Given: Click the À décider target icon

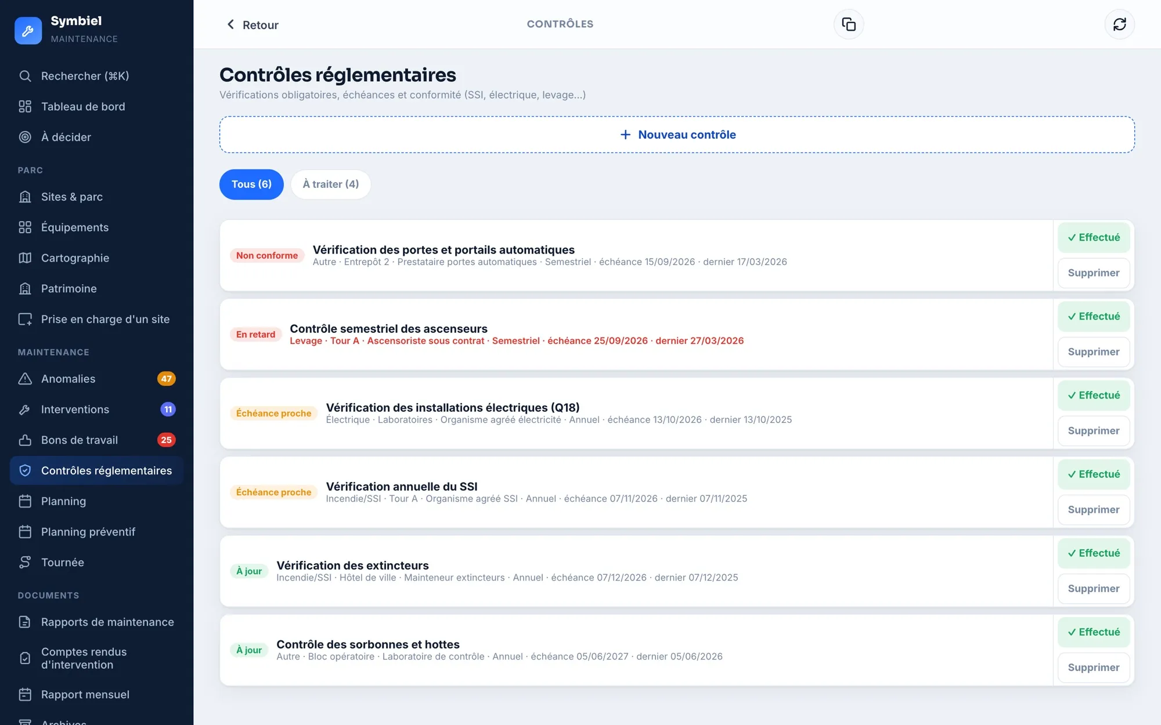Looking at the screenshot, I should [25, 137].
